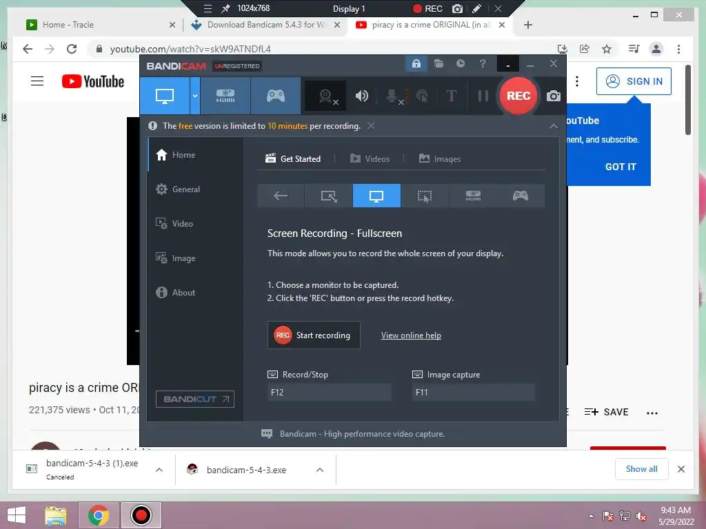Select around-mouse recording mode icon
The height and width of the screenshot is (529, 706).
tap(425, 196)
